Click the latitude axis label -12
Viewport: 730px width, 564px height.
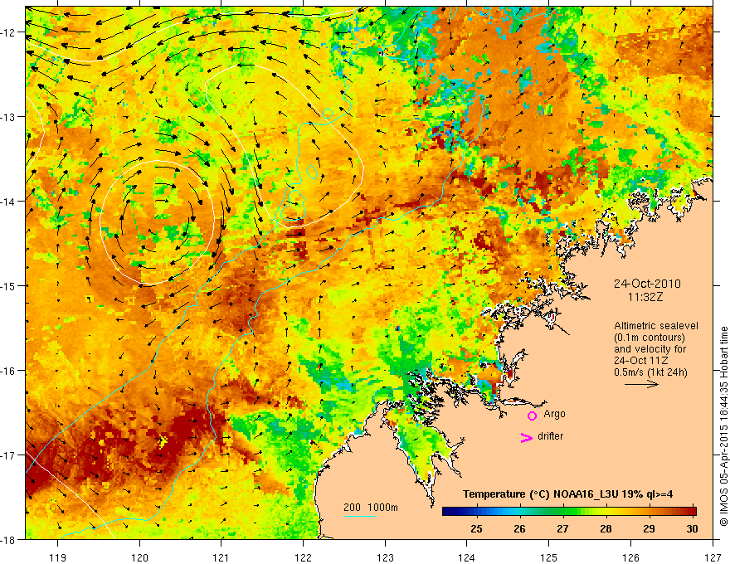pyautogui.click(x=9, y=32)
